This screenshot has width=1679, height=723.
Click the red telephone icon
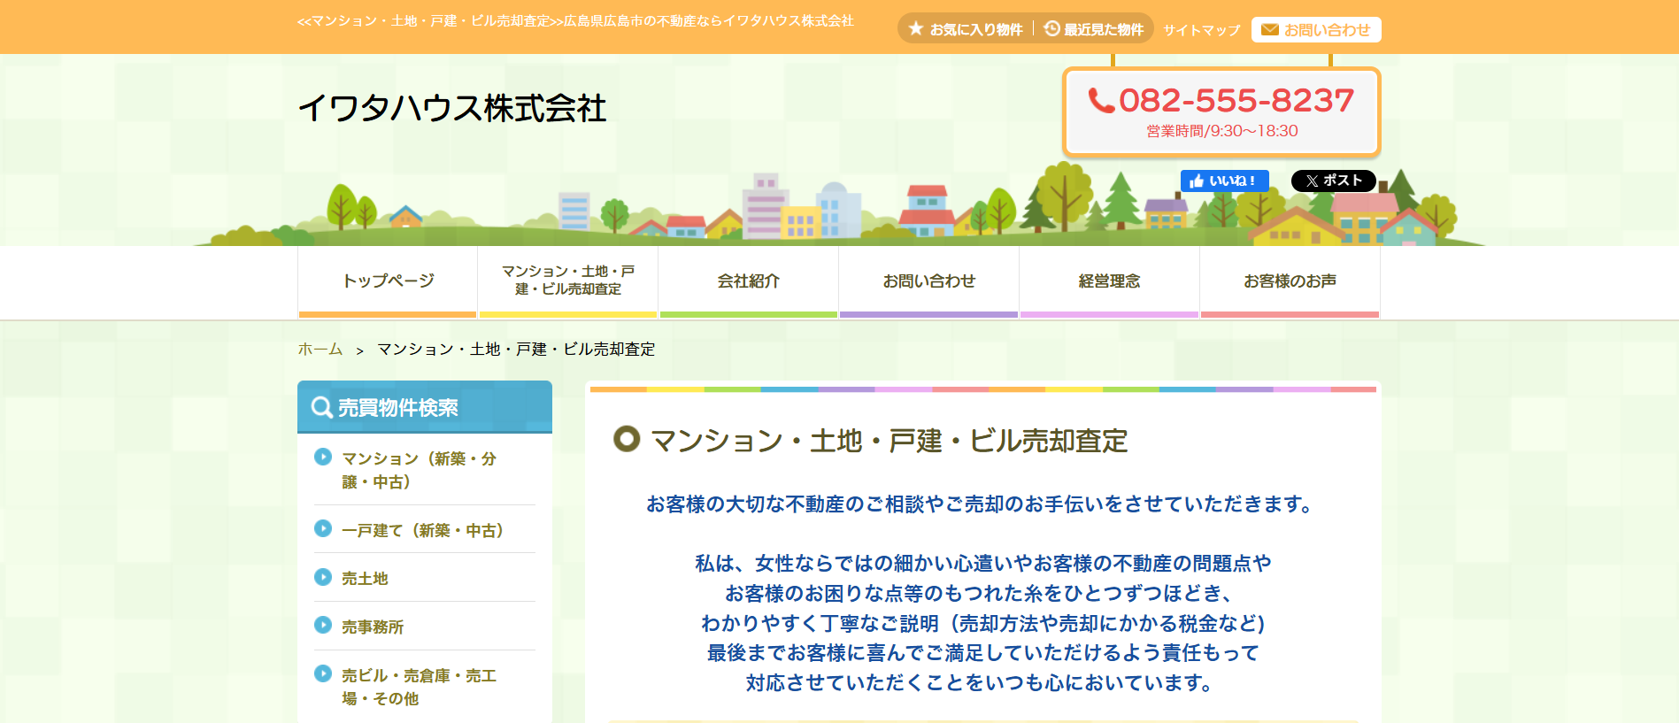[x=1101, y=100]
